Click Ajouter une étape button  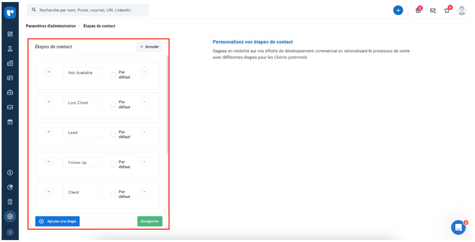tap(57, 221)
